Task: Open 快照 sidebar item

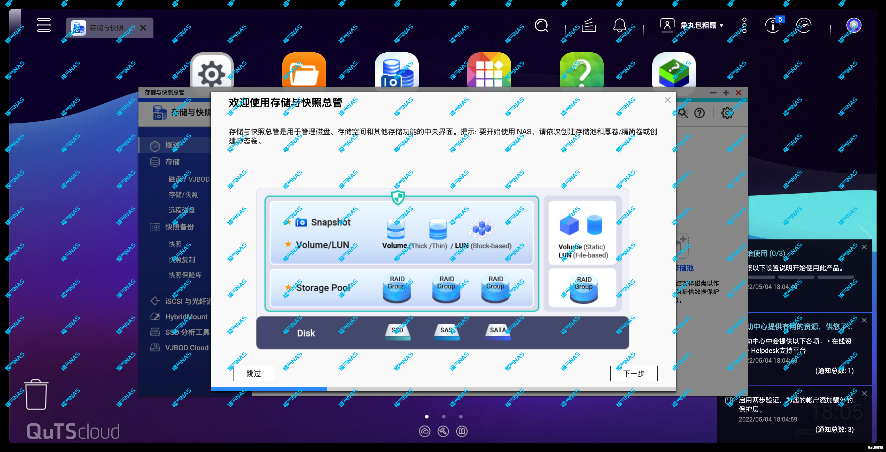Action: point(175,244)
